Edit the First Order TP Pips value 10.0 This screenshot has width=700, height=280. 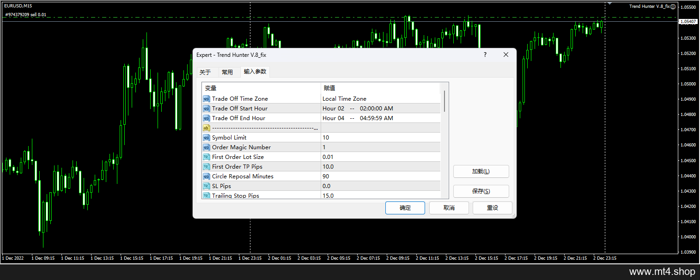pyautogui.click(x=381, y=167)
